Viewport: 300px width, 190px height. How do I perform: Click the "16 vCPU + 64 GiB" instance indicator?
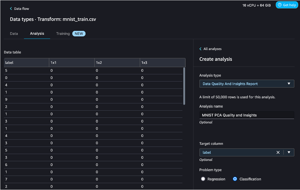[x=256, y=5]
